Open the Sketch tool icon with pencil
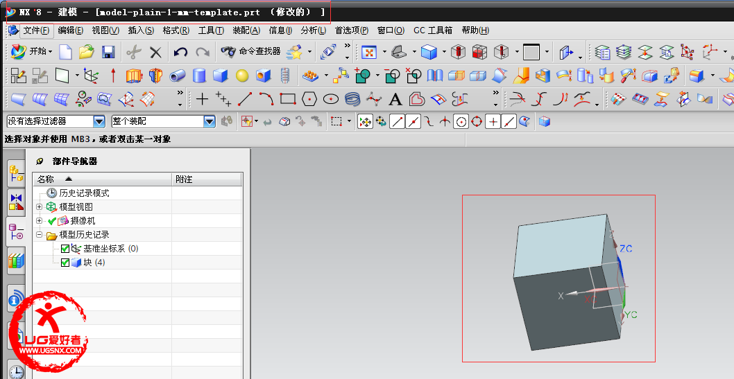 point(19,75)
